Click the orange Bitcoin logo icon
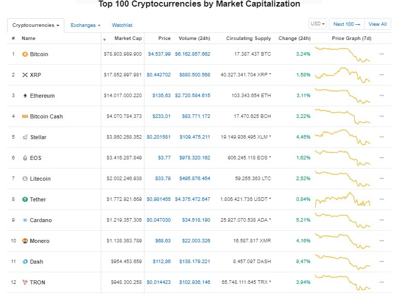410x294 pixels. (x=25, y=54)
